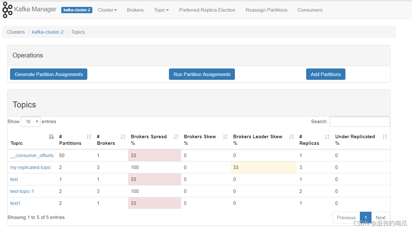Click the Next pagination button

(381, 217)
